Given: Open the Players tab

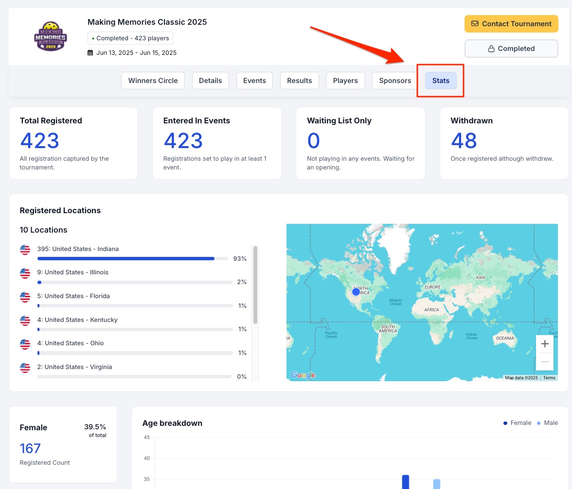Looking at the screenshot, I should (345, 81).
